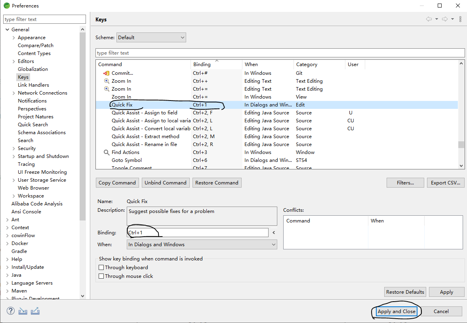Select Ansi Console preference page

(26, 212)
